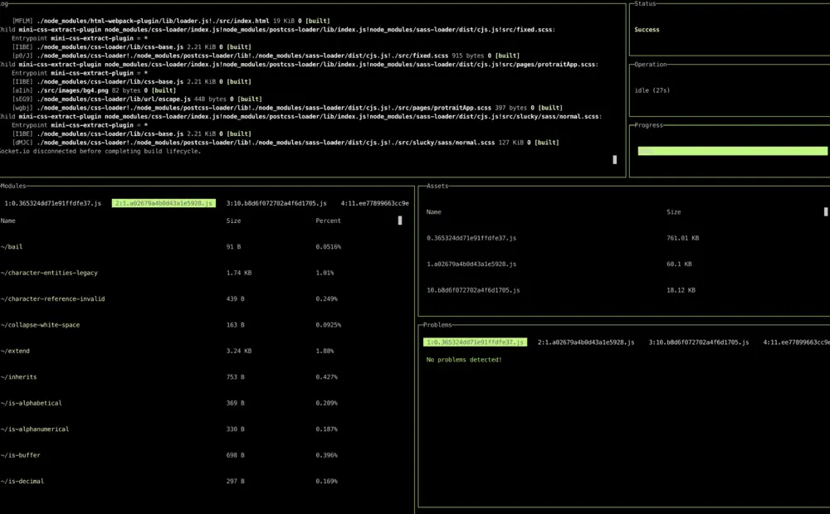Click the Log panel scrollbar handle
This screenshot has width=830, height=514.
tap(614, 160)
